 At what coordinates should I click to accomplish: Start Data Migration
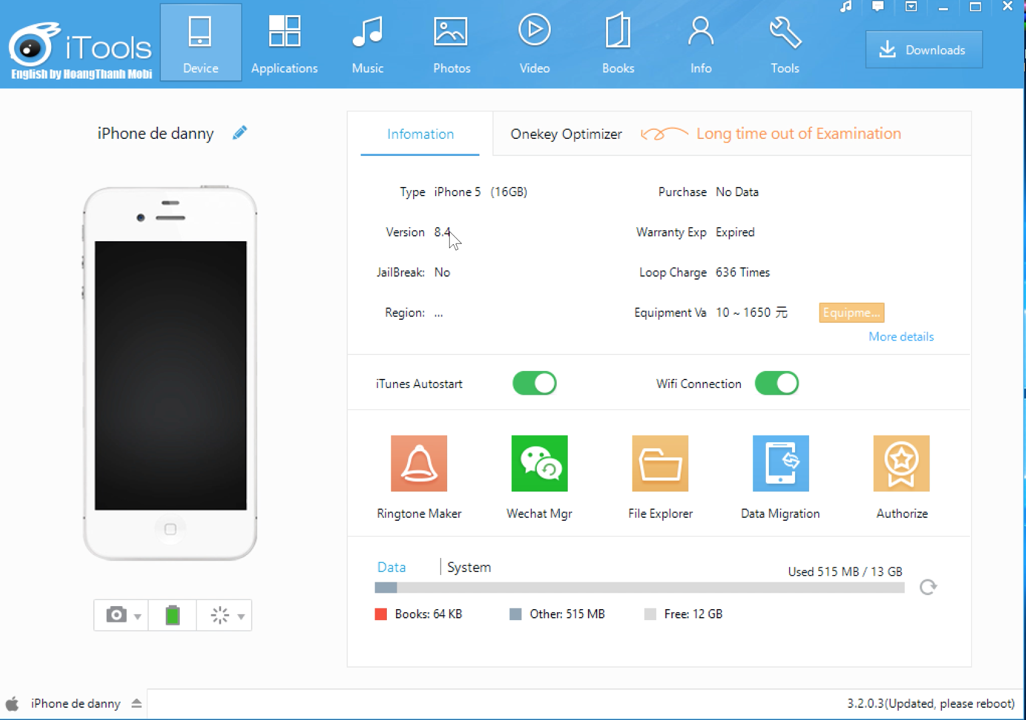tap(780, 477)
